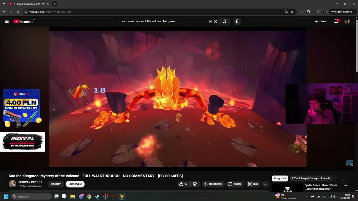Open volume control in system tray
358x201 pixels.
(x=335, y=197)
